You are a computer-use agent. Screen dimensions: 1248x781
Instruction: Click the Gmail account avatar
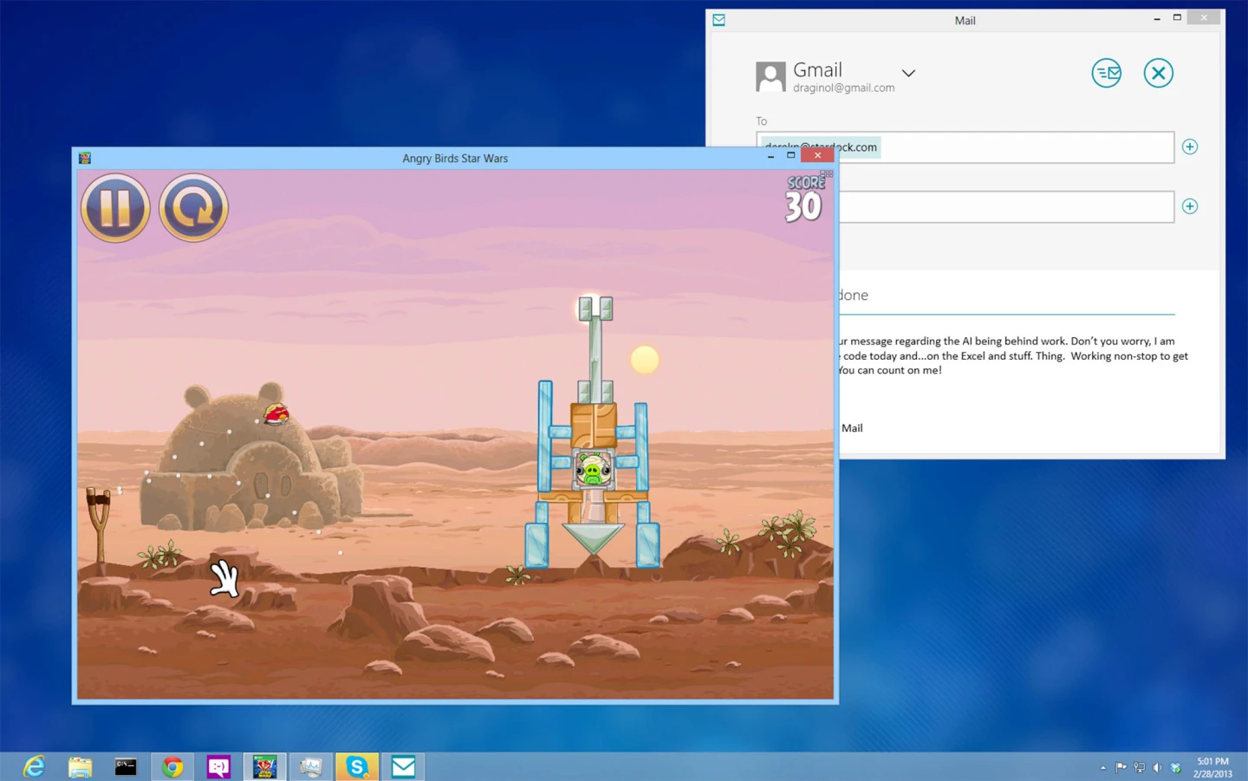coord(770,76)
